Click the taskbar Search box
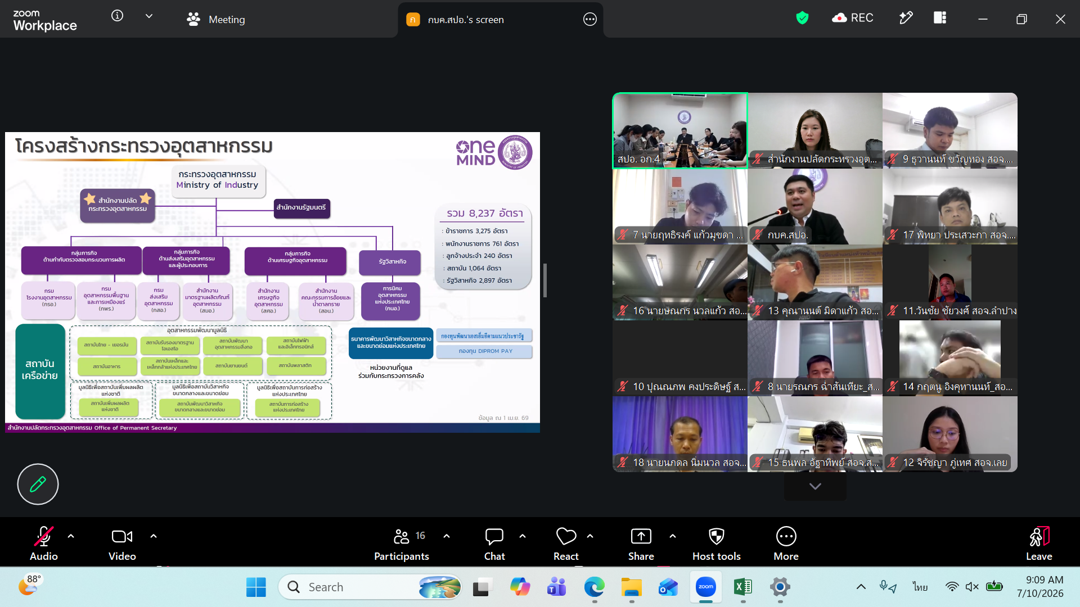 click(x=370, y=587)
